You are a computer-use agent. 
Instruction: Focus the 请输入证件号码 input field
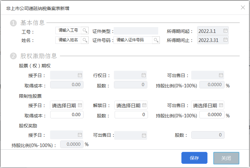tap(133, 40)
